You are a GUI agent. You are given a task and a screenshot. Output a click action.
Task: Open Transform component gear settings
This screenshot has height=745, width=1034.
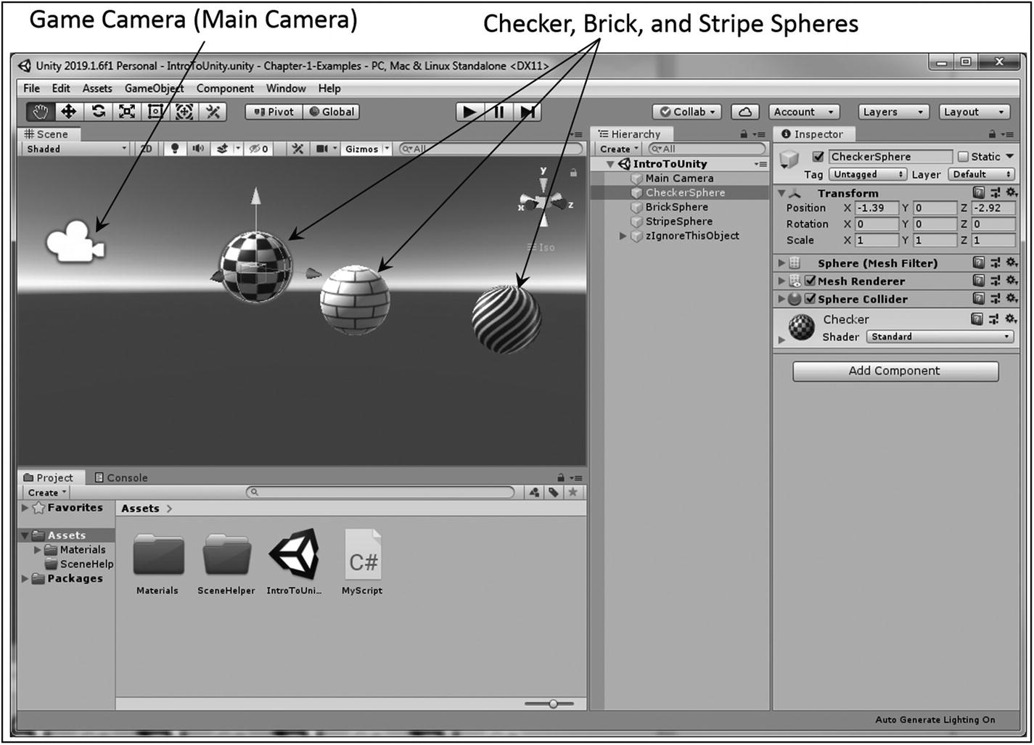(1011, 192)
